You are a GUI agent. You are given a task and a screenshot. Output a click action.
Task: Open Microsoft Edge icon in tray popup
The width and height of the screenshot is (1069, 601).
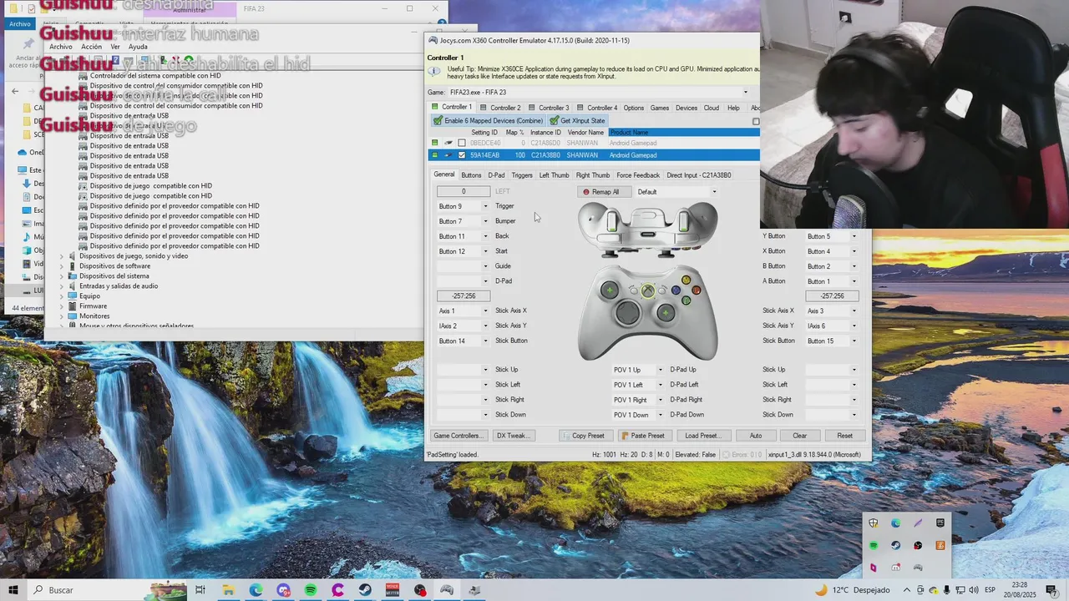[x=896, y=523]
